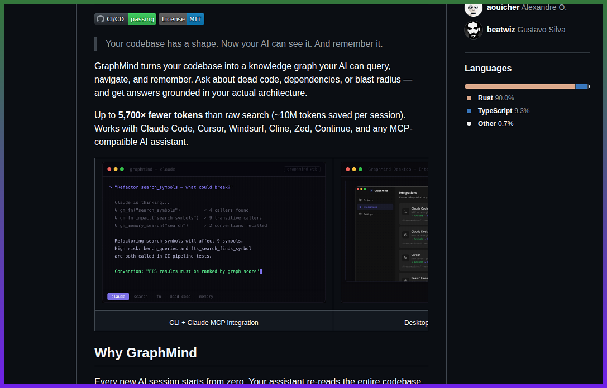Screen dimensions: 607x388
Task: Open beatwiz's avatar picture
Action: 473,30
